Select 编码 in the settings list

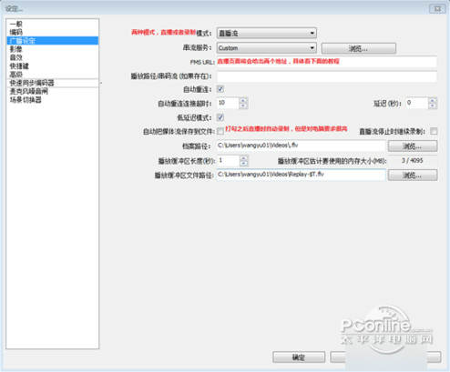coord(52,32)
